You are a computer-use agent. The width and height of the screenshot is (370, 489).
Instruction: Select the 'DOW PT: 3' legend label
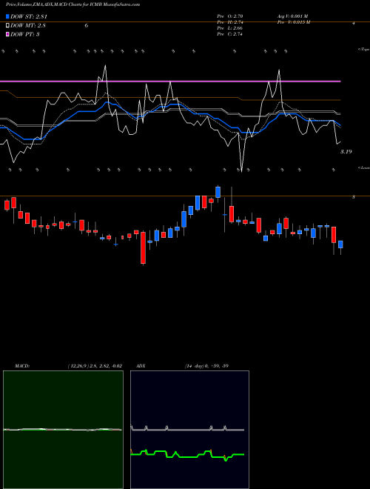(x=25, y=34)
